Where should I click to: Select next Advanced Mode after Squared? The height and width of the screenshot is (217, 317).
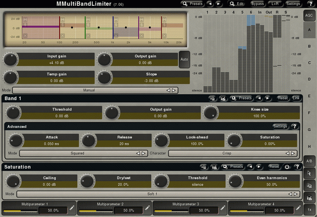pos(144,153)
